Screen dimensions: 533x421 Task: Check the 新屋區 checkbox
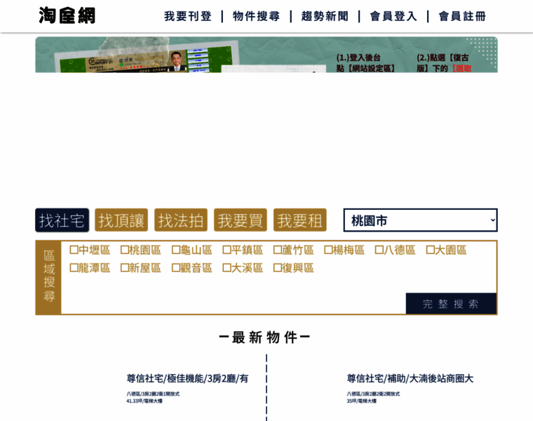coord(125,268)
